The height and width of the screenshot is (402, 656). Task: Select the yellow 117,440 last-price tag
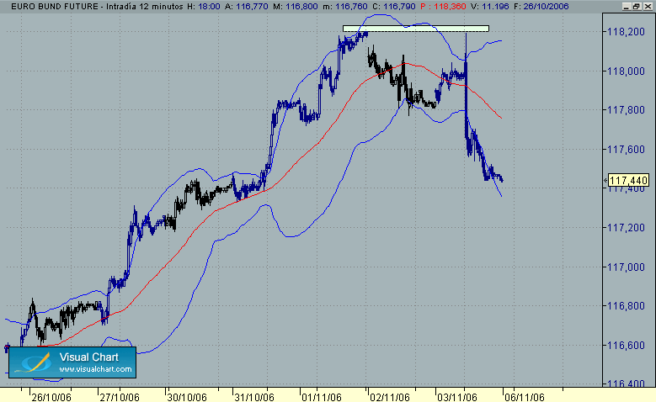(x=628, y=180)
